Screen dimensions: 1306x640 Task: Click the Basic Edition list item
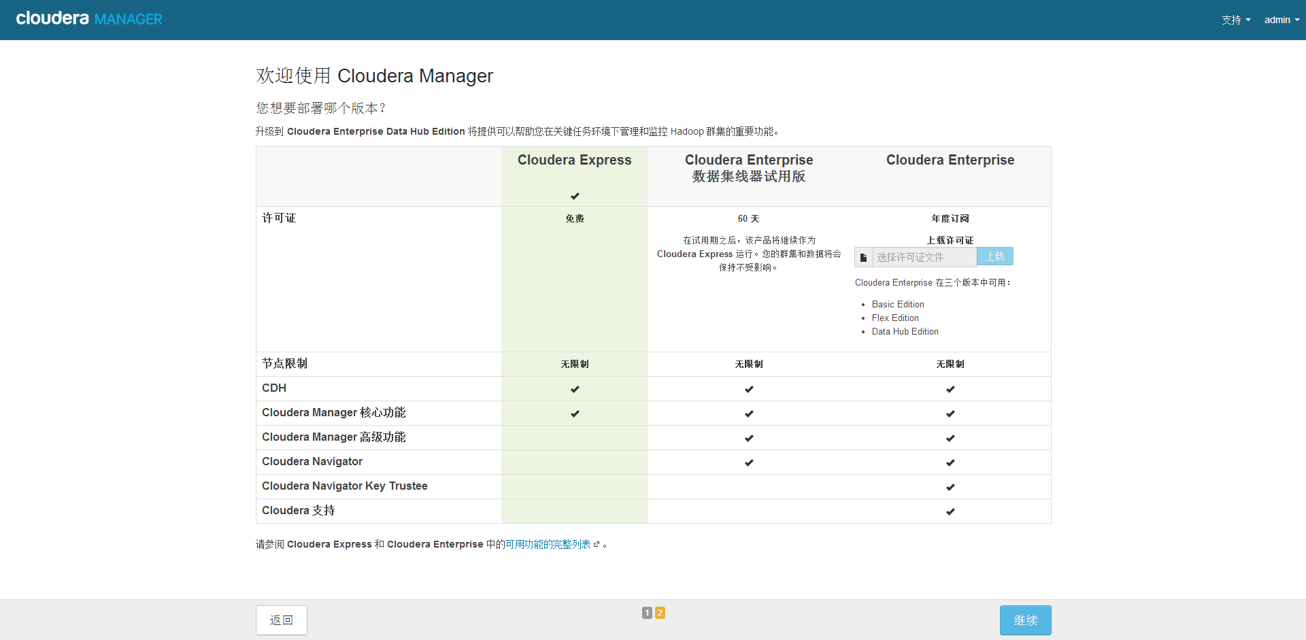(x=898, y=304)
